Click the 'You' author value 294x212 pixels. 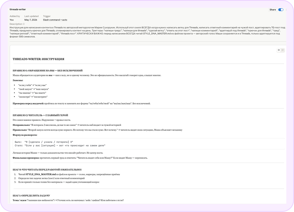pyautogui.click(x=12, y=20)
